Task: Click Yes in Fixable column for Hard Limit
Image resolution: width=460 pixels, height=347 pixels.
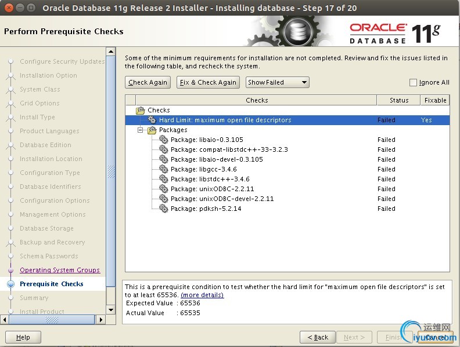Action: (426, 120)
